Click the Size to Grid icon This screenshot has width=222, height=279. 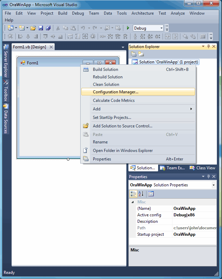coord(93,36)
